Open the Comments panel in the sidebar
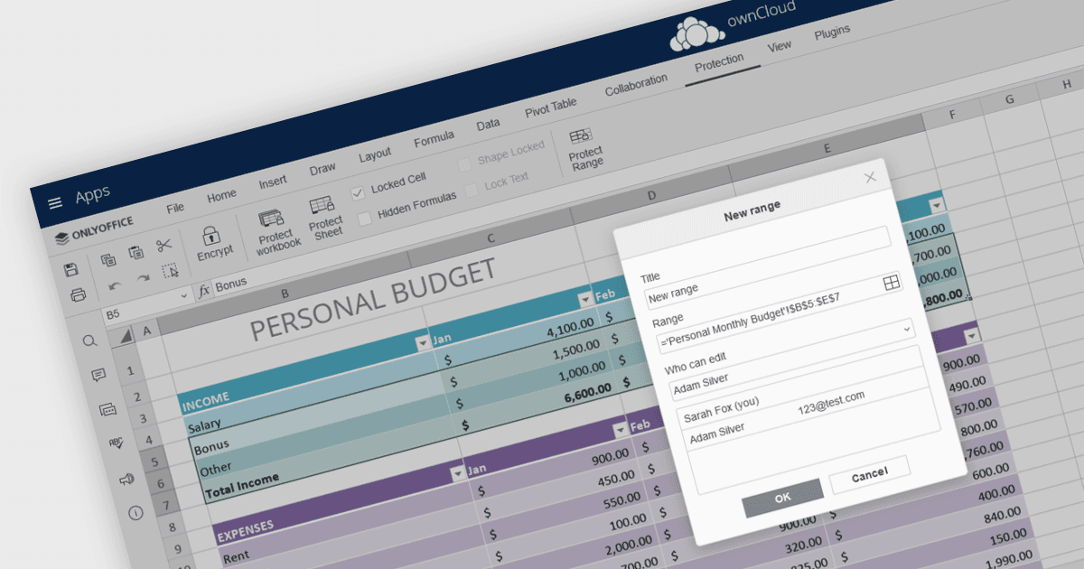 tap(98, 375)
